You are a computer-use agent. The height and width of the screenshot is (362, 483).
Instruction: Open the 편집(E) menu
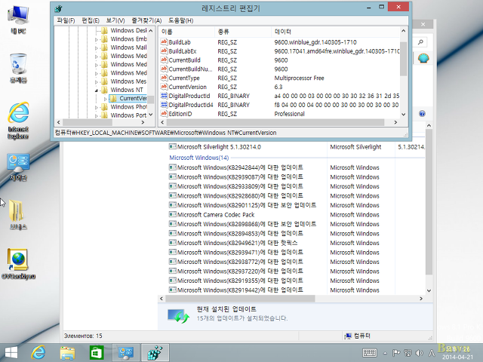[x=91, y=20]
